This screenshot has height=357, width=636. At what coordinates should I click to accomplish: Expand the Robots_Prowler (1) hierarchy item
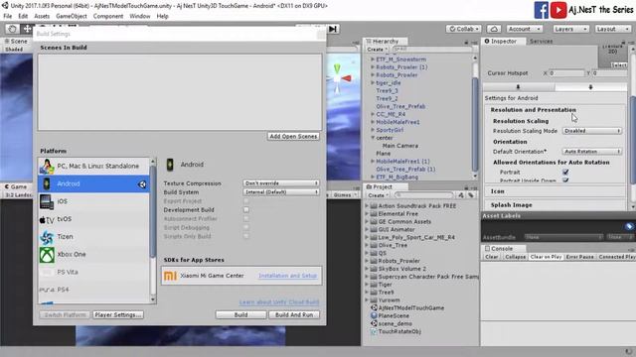point(373,67)
